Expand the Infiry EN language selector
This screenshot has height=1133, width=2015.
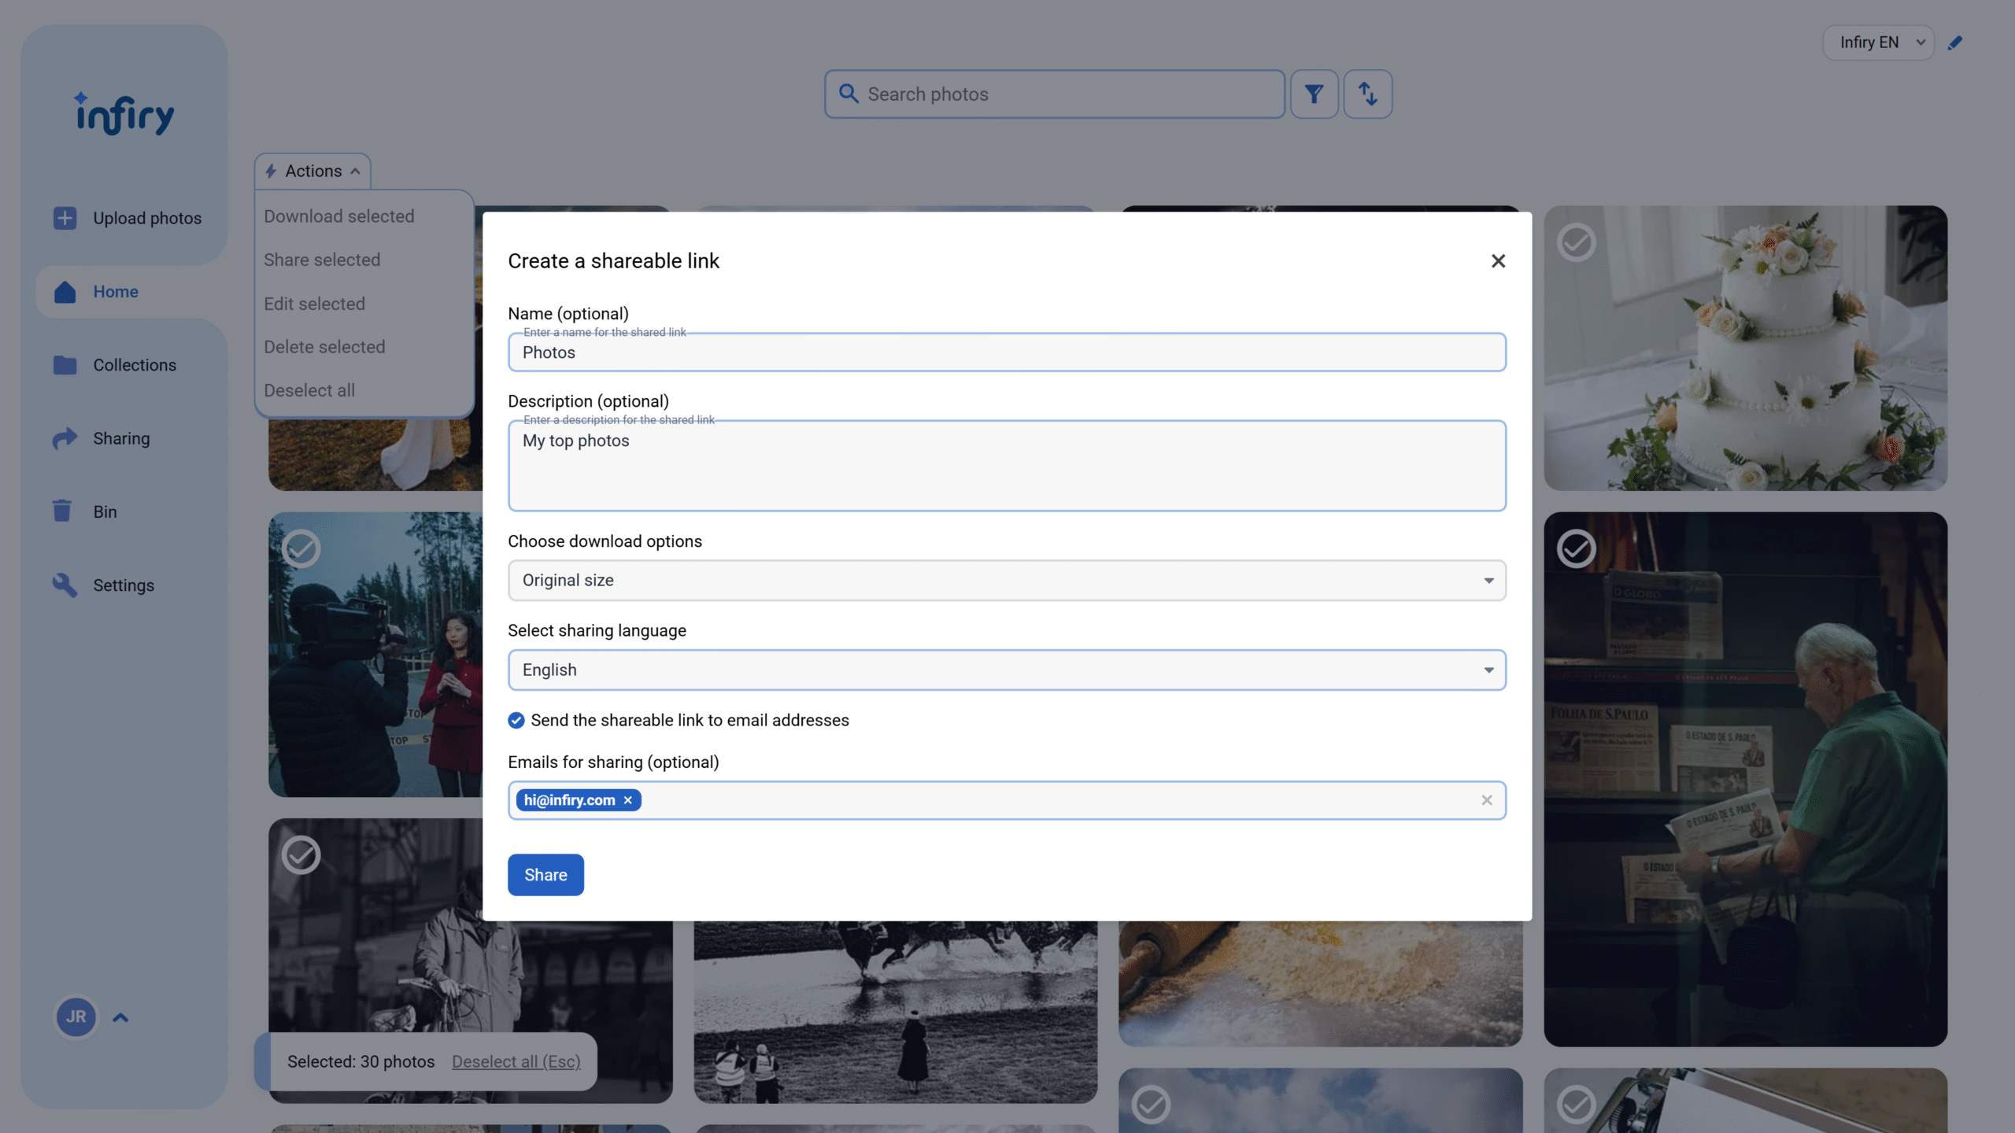1878,42
